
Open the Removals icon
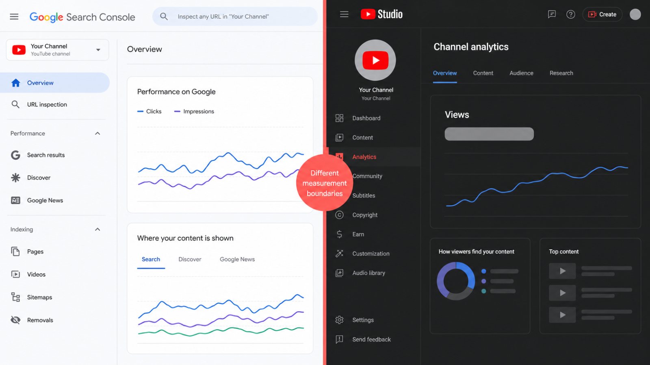[15, 320]
